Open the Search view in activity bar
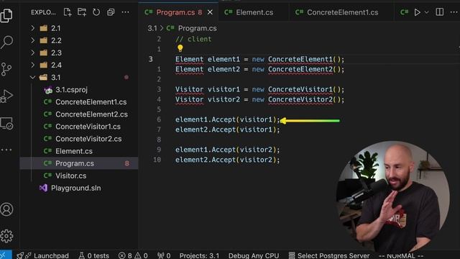 coord(6,42)
